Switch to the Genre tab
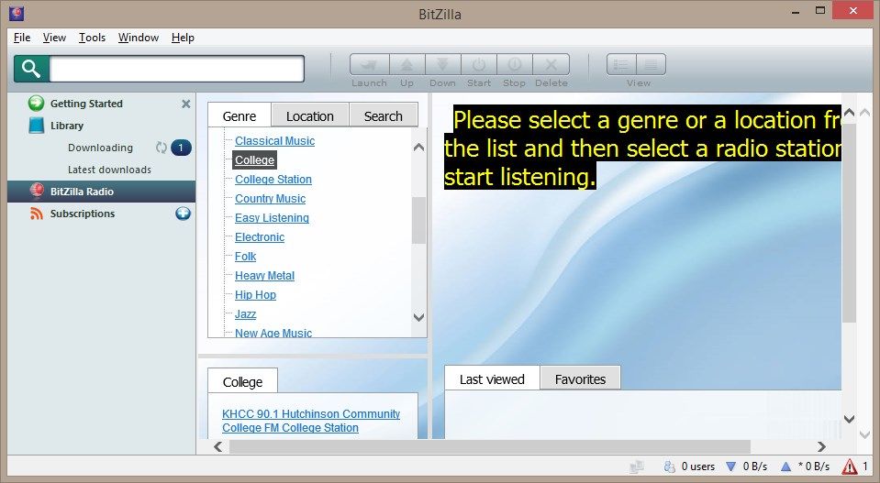 click(239, 116)
